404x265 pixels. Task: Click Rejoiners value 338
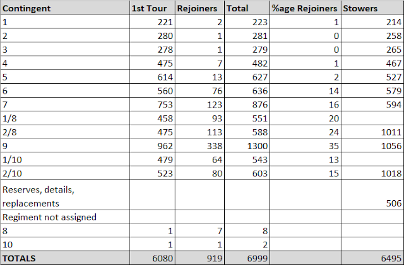point(215,146)
